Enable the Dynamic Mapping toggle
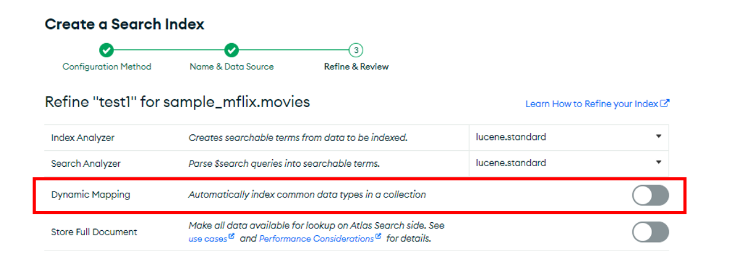 click(650, 195)
